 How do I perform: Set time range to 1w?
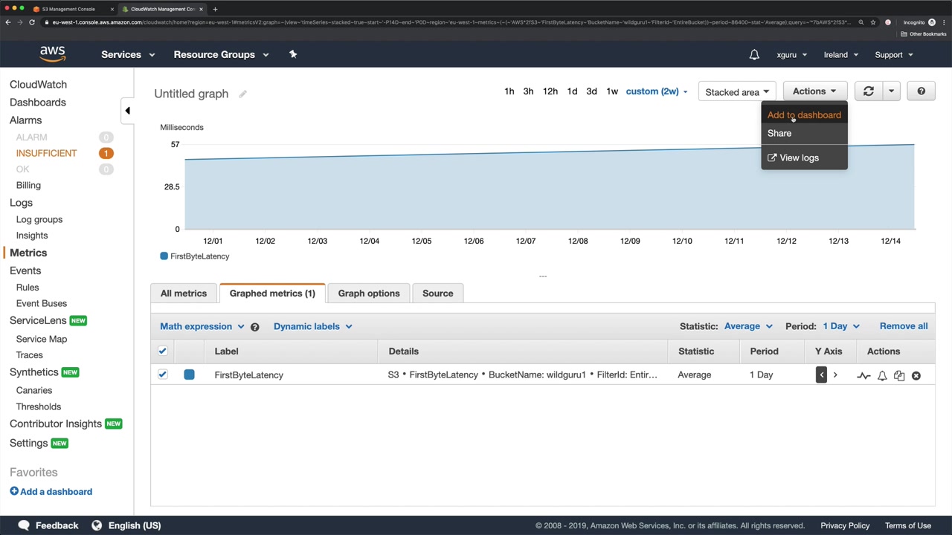pos(612,91)
